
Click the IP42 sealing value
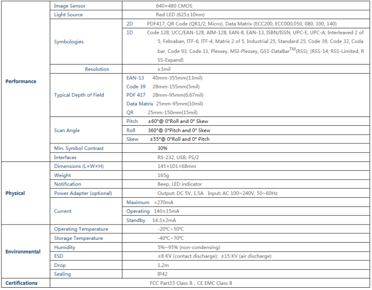coord(162,274)
